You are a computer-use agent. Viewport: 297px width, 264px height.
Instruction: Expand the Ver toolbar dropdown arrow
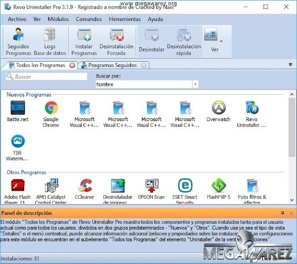pyautogui.click(x=221, y=41)
